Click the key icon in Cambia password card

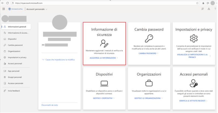coord(149,39)
